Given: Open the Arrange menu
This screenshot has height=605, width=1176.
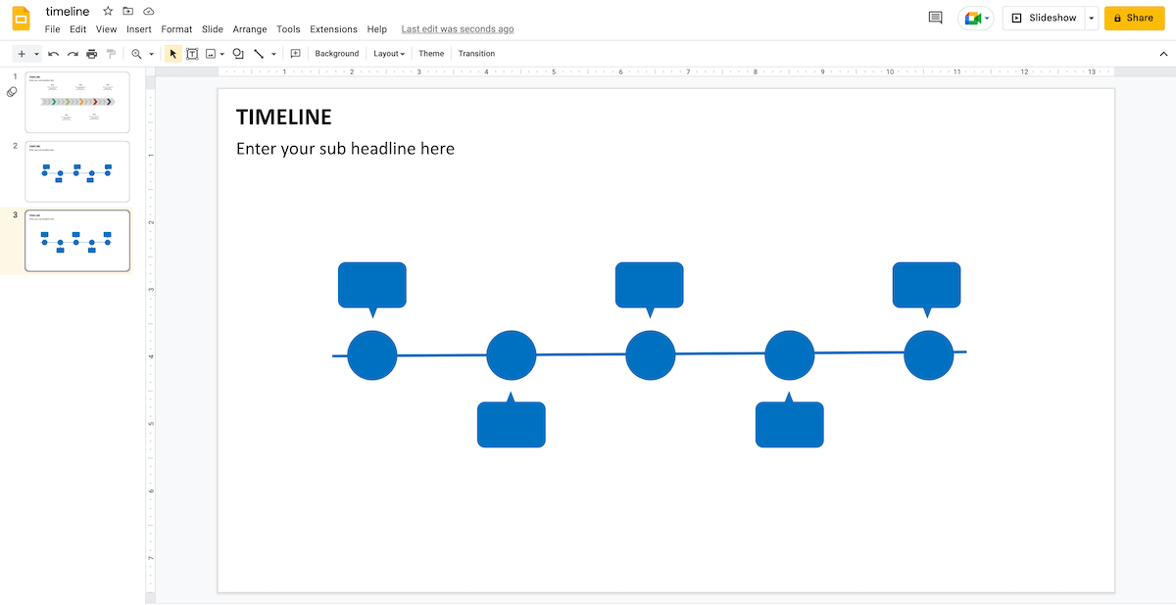Looking at the screenshot, I should [250, 29].
